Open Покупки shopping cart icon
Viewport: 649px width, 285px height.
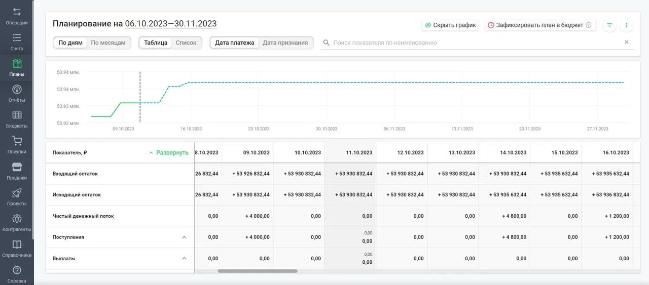[17, 145]
